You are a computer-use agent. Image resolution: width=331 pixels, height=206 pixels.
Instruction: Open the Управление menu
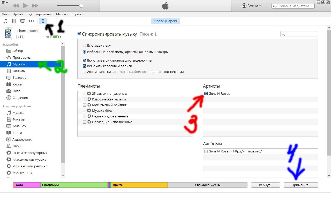(x=44, y=14)
